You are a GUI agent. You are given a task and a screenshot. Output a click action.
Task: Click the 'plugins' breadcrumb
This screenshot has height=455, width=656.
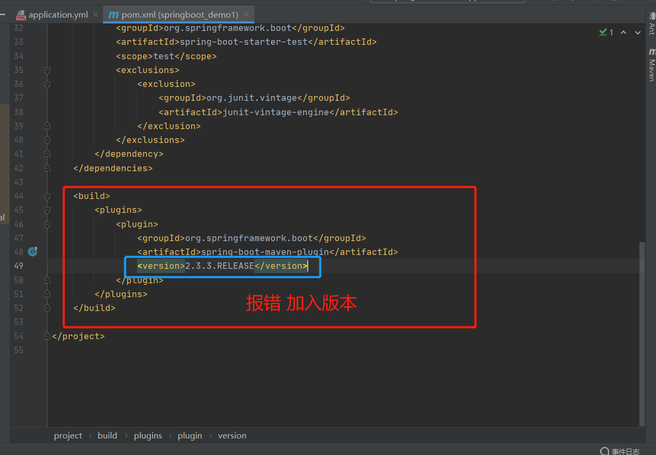pos(148,436)
